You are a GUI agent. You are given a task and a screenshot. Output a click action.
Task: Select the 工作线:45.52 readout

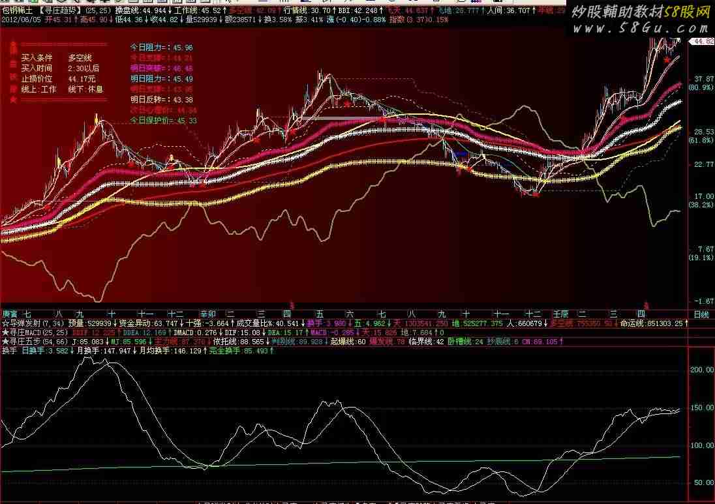[197, 10]
